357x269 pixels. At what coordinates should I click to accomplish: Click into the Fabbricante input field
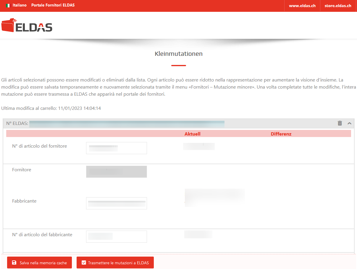(116, 203)
